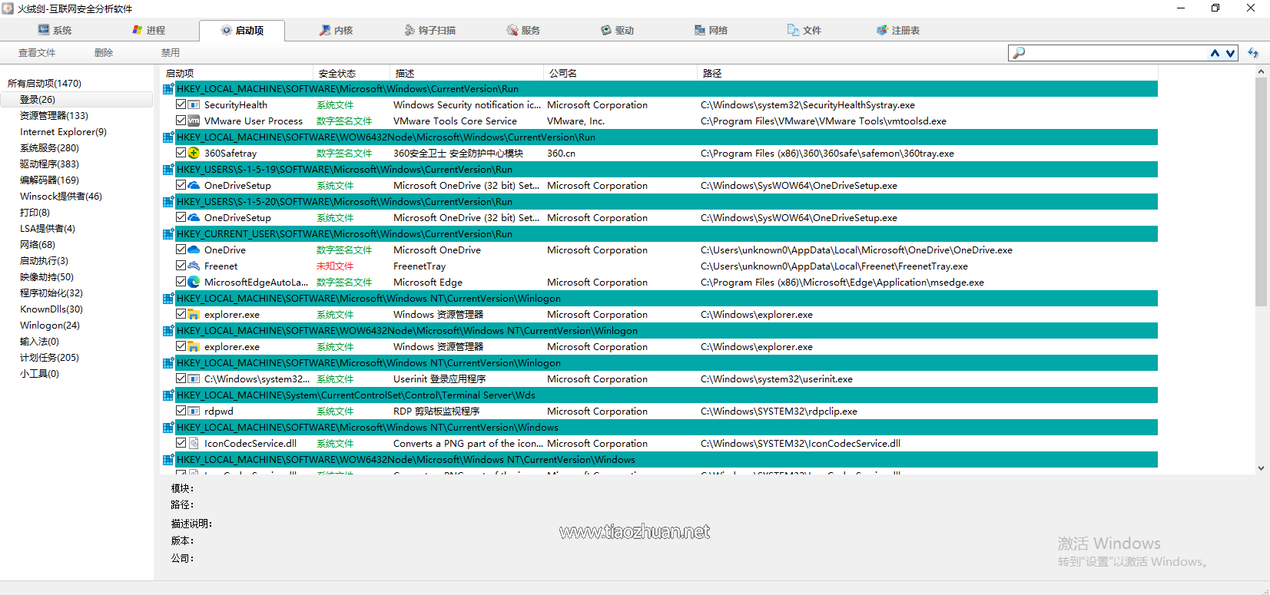The height and width of the screenshot is (595, 1270).
Task: Open the 文件 tab
Action: click(804, 31)
